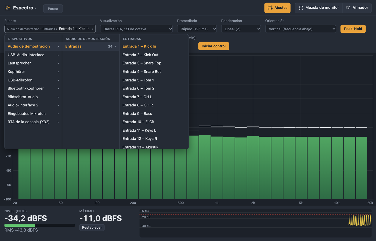Open the Ponderación dropdown set to Lineal (Z)
The height and width of the screenshot is (241, 376).
click(241, 29)
